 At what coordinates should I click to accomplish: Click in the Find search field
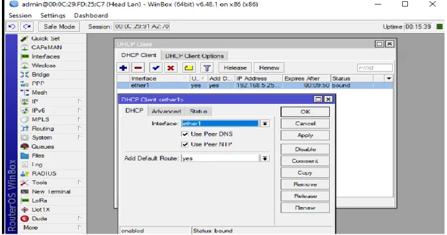point(375,68)
